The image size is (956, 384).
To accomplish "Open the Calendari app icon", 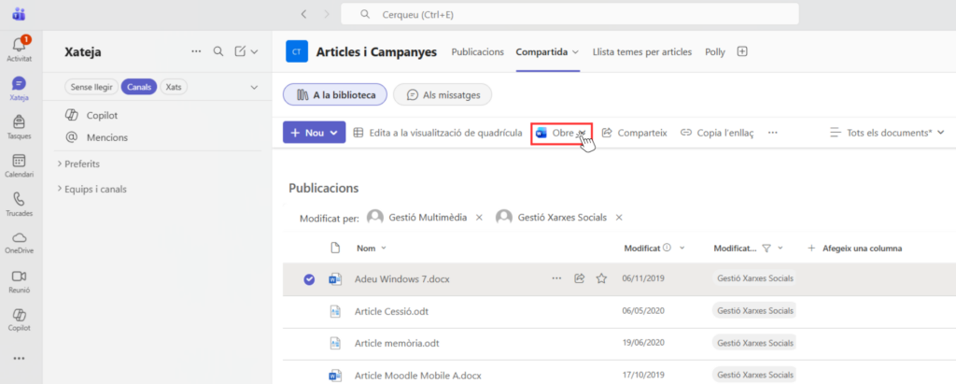I will pos(19,164).
